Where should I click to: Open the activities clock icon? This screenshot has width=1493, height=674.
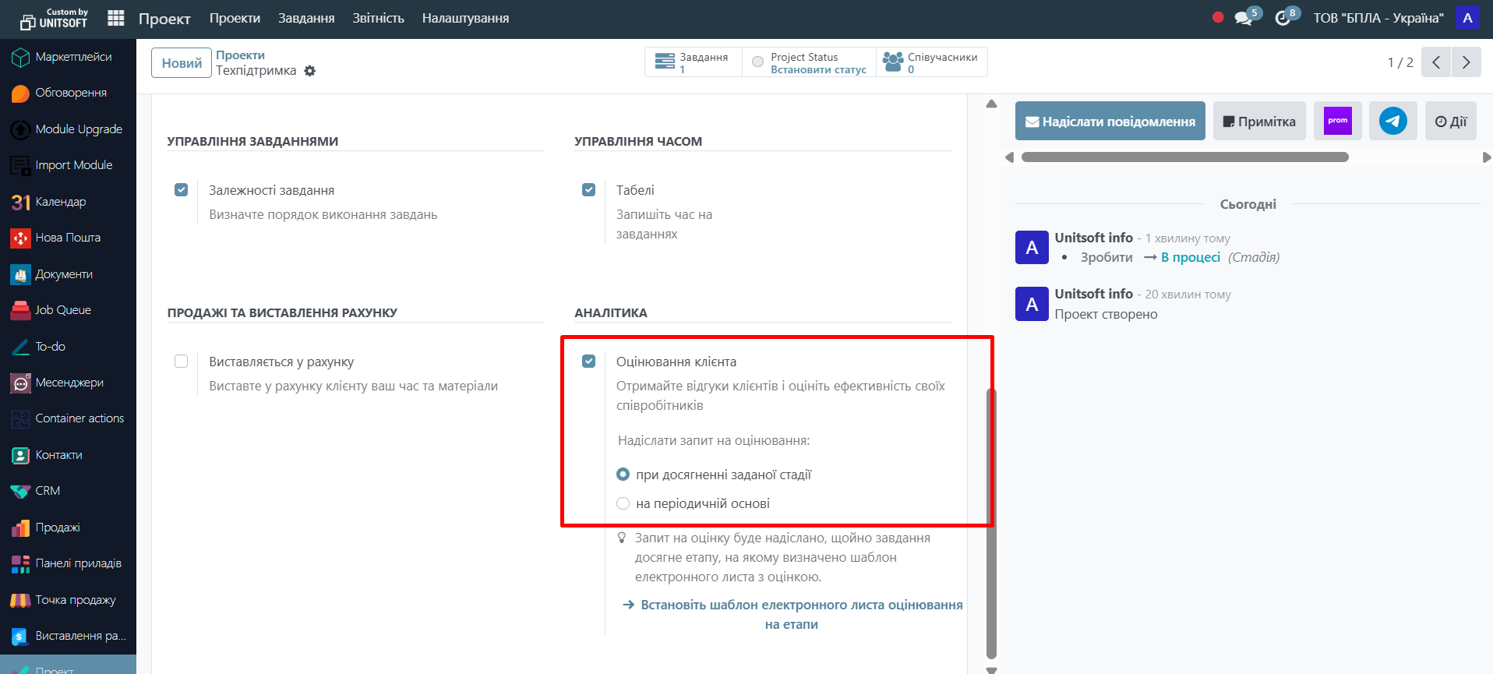1283,18
